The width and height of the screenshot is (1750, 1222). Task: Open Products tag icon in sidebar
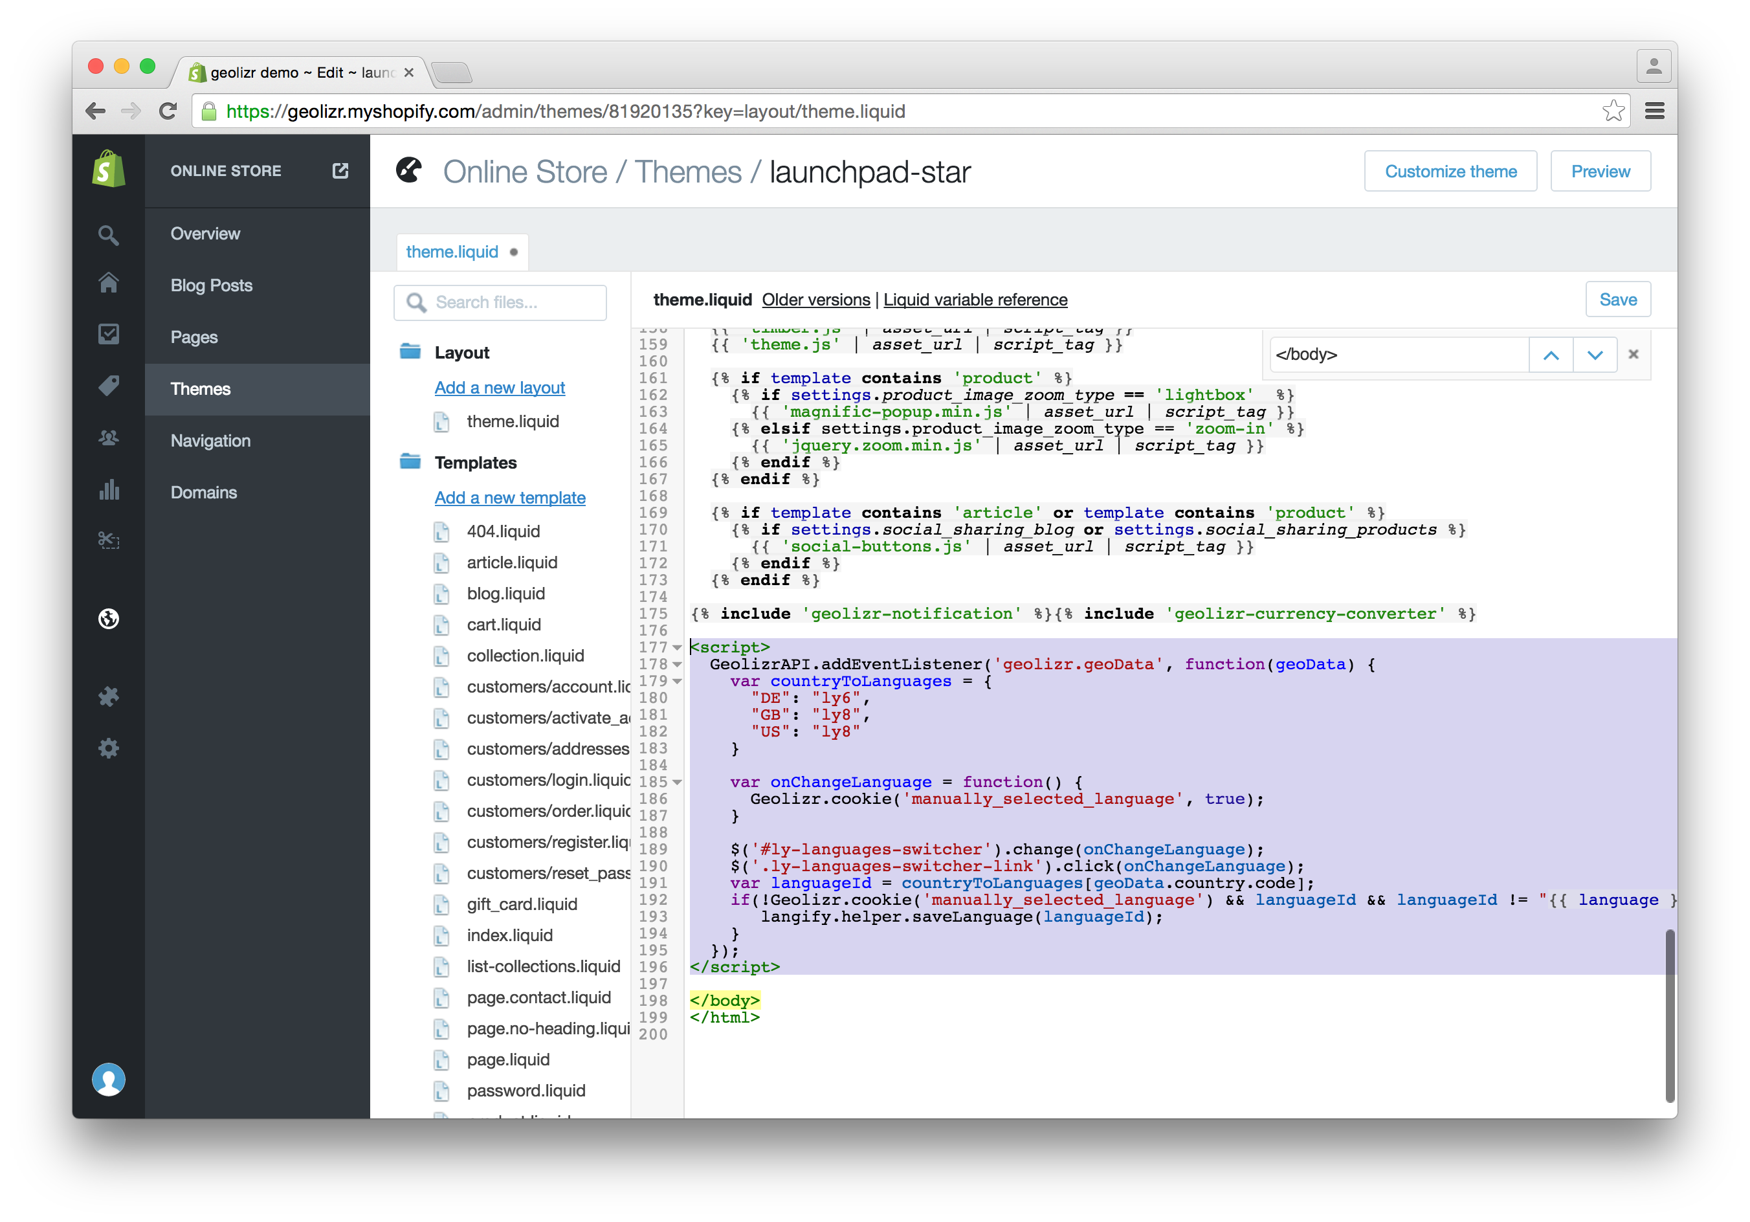108,386
